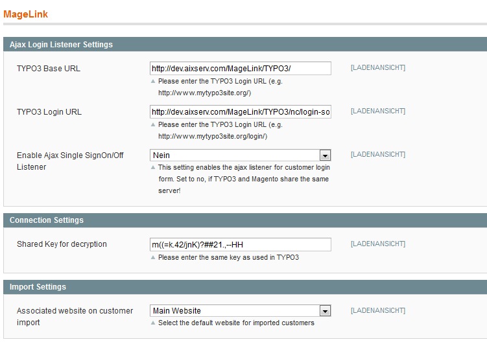Collapse the Connection Settings section header
Screen dimensions: 487x355
coord(47,220)
